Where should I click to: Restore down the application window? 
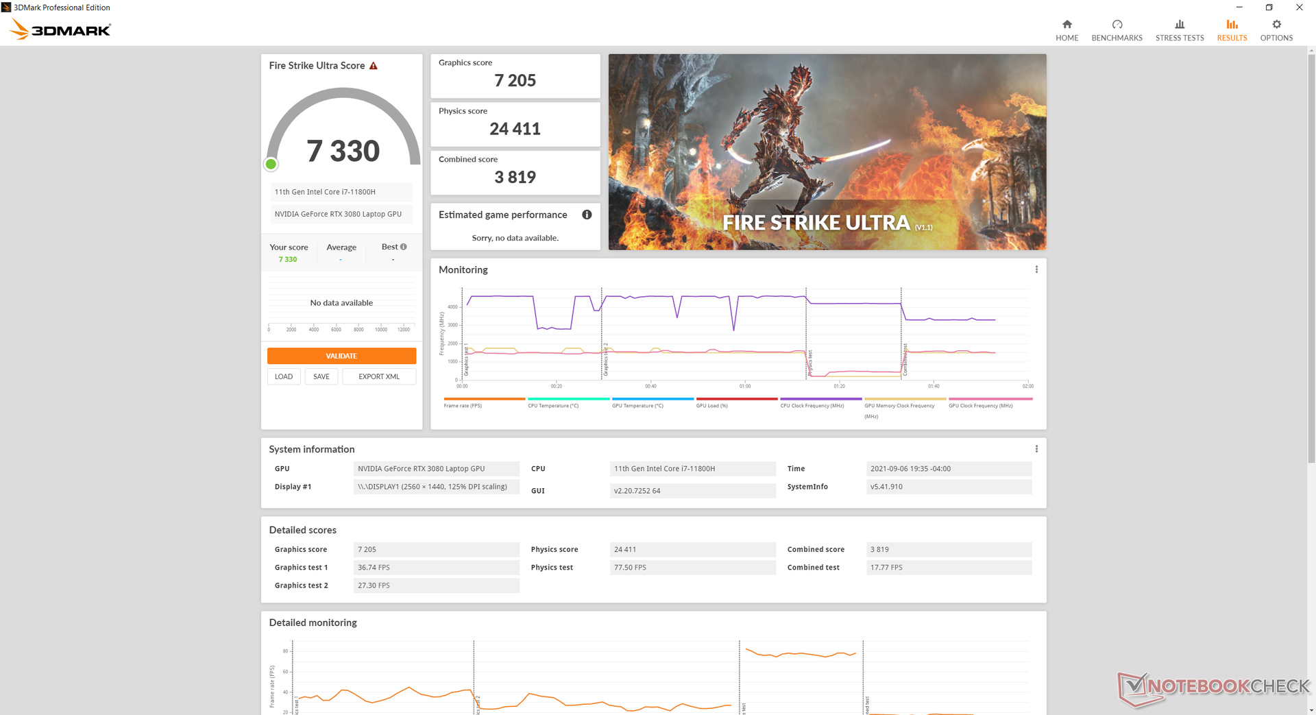tap(1269, 8)
